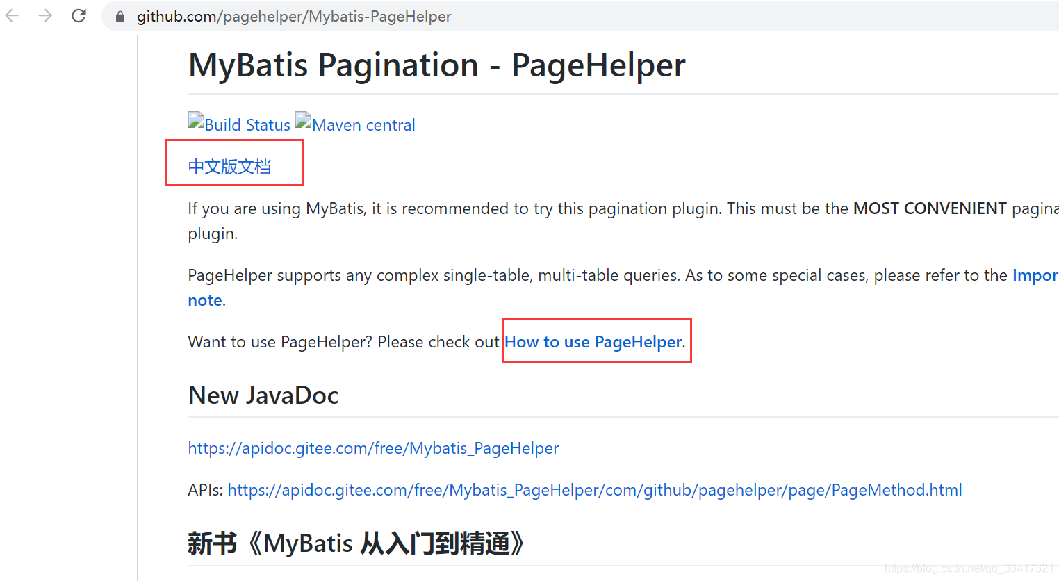1059x581 pixels.
Task: Open the apidoc.gitee.com/free/Mybatis_PageHelper link
Action: pos(373,448)
